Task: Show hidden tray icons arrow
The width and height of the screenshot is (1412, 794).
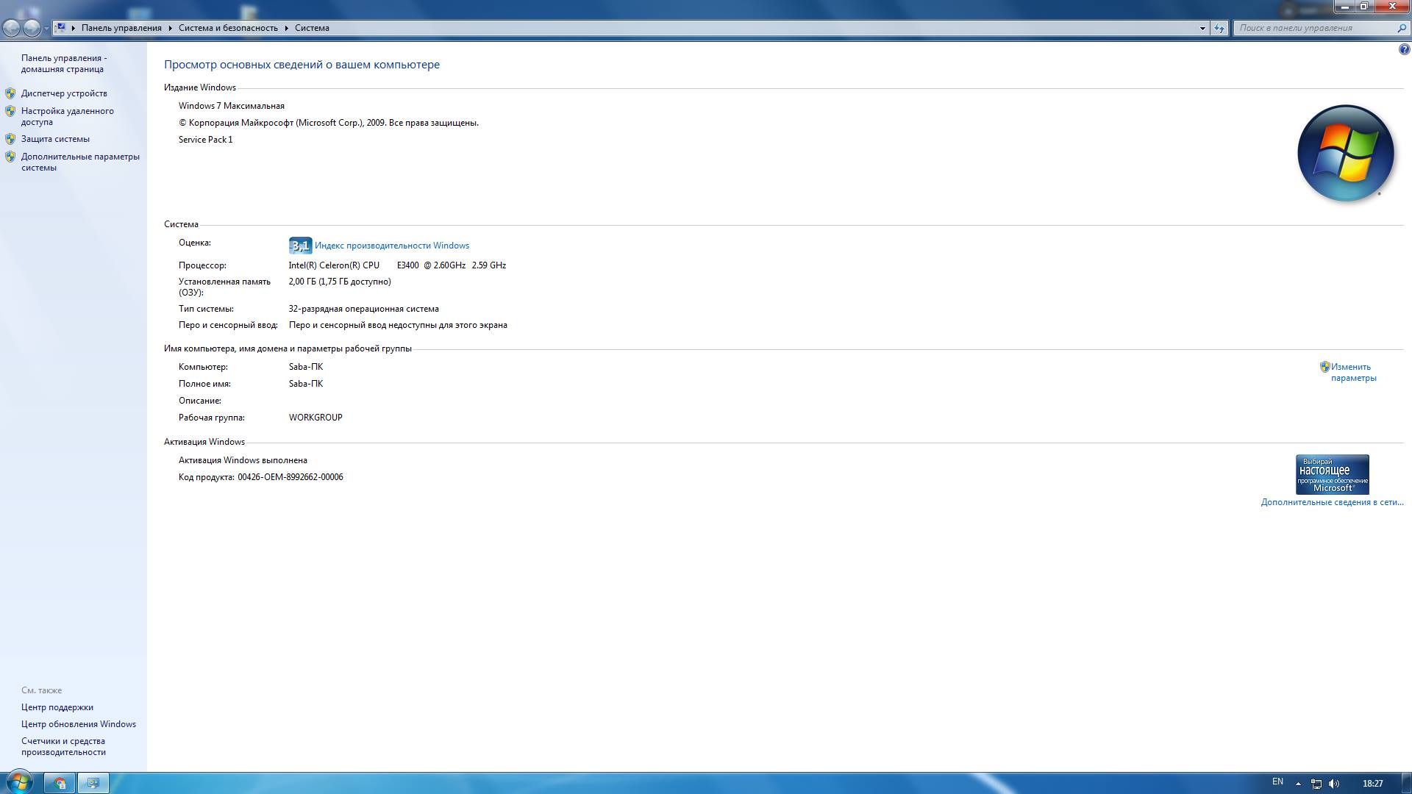Action: coord(1298,784)
